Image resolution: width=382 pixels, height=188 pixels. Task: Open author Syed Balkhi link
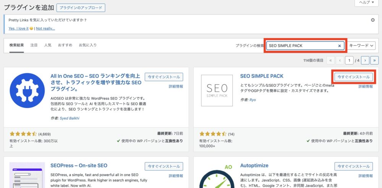coord(70,118)
